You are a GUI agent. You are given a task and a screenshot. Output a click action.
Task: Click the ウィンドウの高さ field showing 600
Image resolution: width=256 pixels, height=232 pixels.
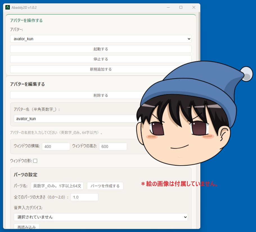point(113,147)
